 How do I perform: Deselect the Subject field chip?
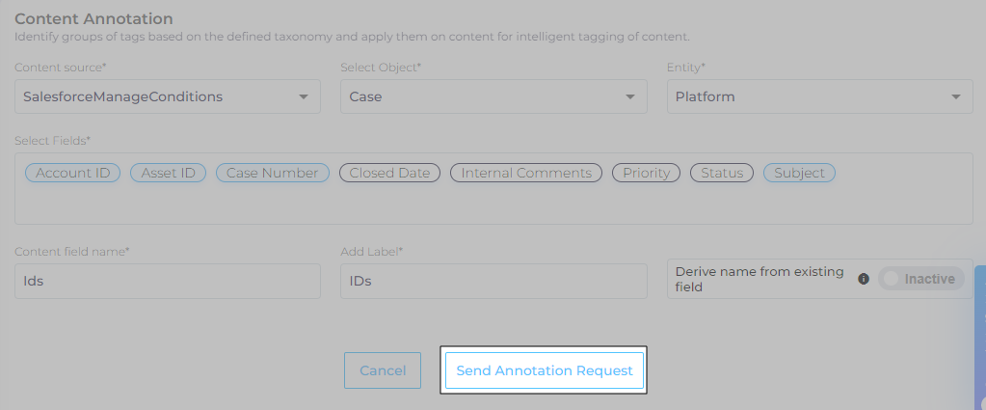tap(799, 173)
